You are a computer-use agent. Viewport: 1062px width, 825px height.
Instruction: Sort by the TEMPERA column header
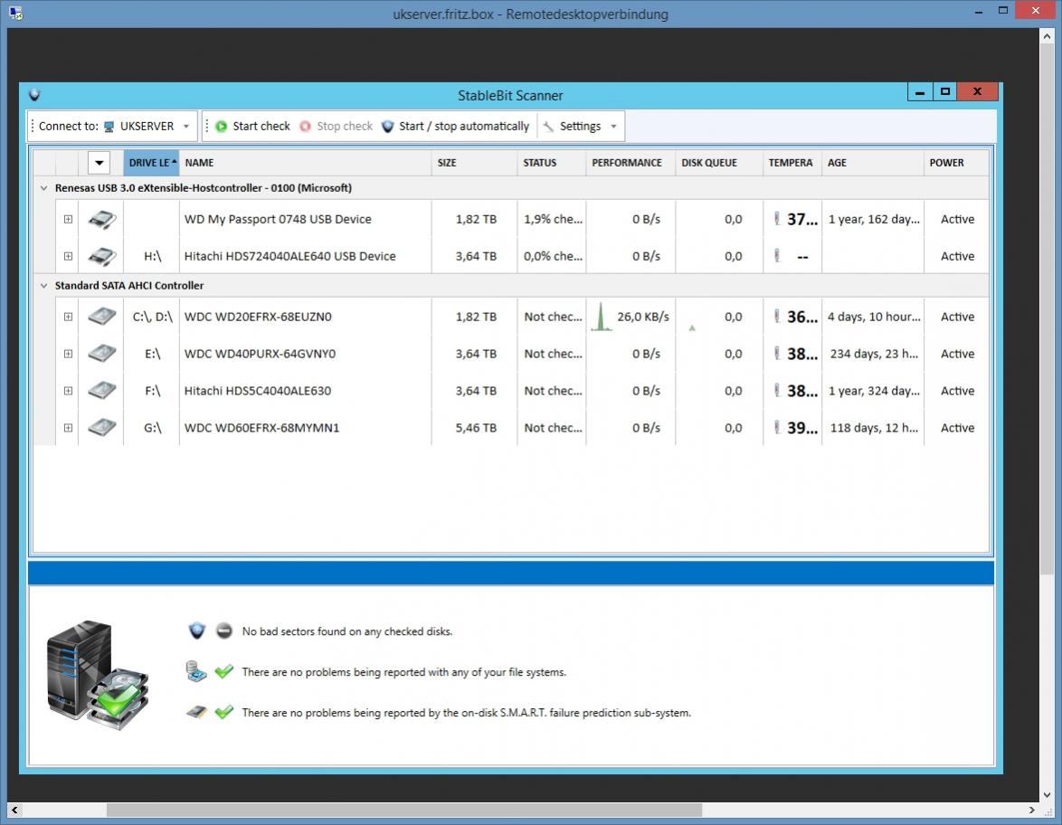coord(792,163)
